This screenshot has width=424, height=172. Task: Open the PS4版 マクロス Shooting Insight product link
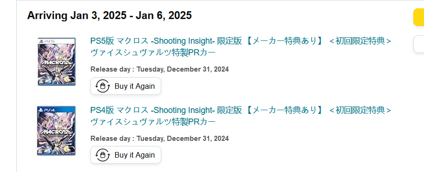pos(241,116)
